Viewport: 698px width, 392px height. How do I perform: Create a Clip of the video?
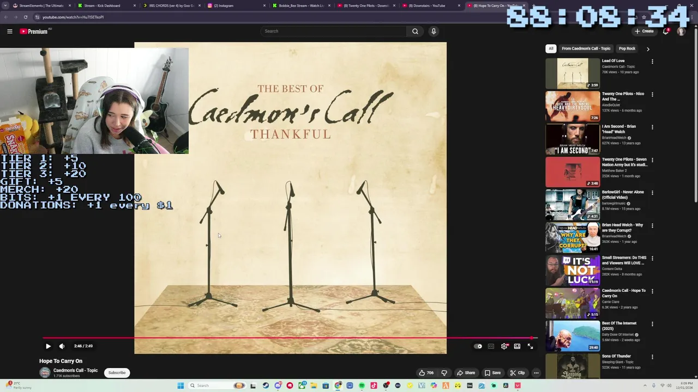518,373
